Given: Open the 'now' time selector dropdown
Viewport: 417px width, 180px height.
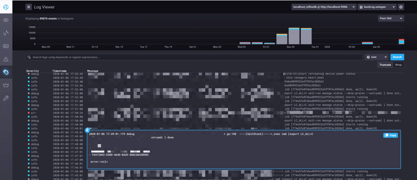Looking at the screenshot, I should pyautogui.click(x=377, y=57).
